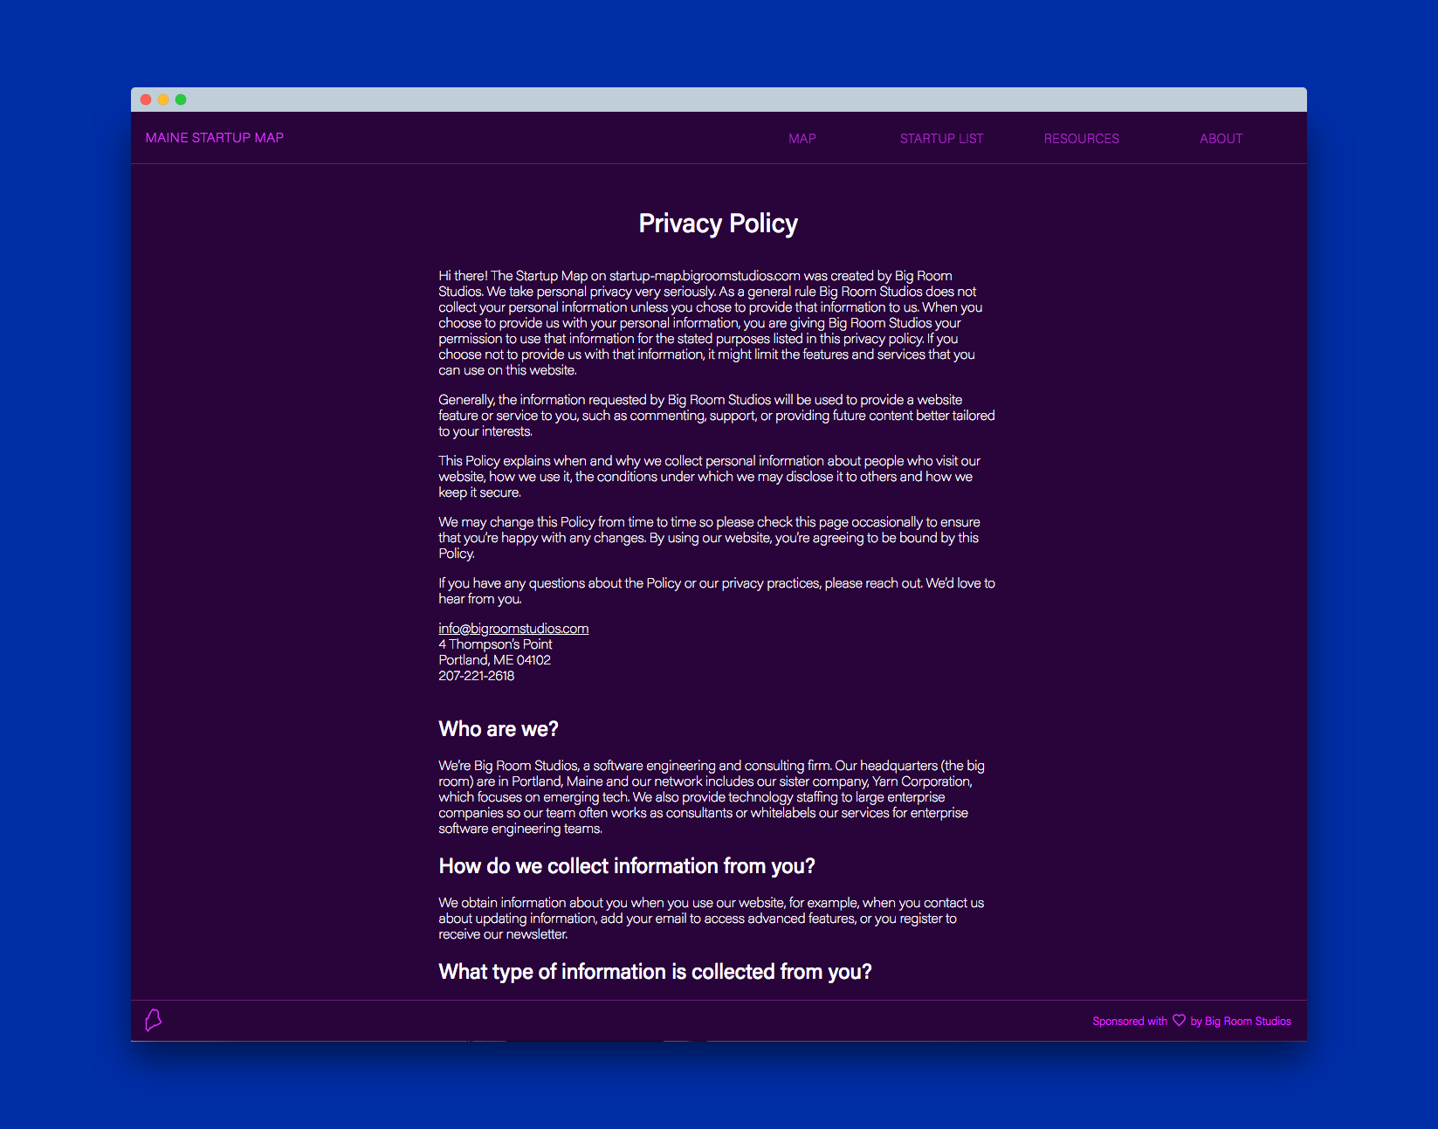The image size is (1438, 1129).
Task: Click the 'Who are we?' heading
Action: pyautogui.click(x=499, y=729)
